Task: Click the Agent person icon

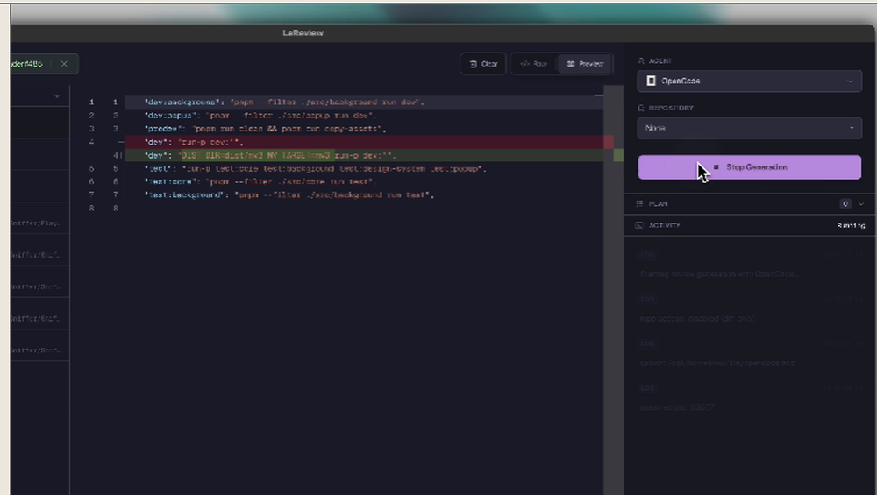Action: click(x=642, y=61)
